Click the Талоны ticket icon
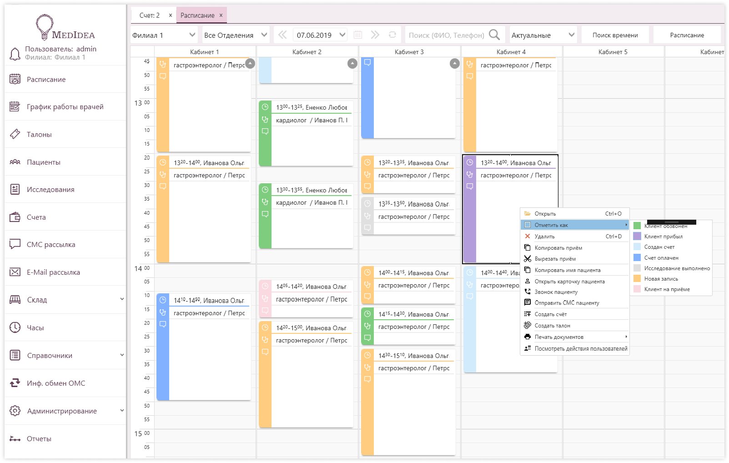Screen dimensions: 729x463 pos(15,134)
